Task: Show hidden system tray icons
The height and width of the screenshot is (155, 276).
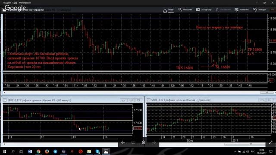Action: point(235,152)
